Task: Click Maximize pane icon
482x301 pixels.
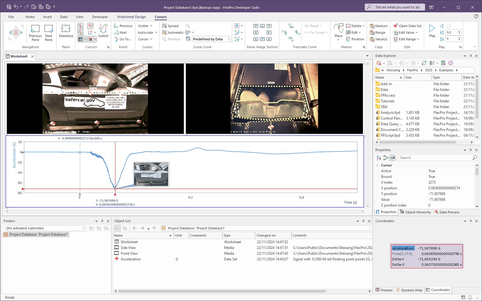Action: pyautogui.click(x=66, y=31)
